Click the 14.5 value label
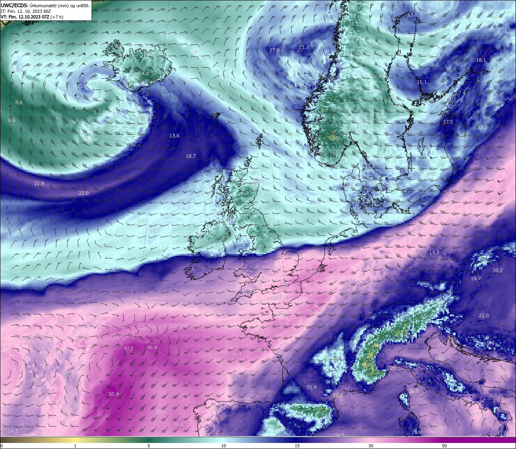Image resolution: width=516 pixels, height=449 pixels. tap(434, 252)
